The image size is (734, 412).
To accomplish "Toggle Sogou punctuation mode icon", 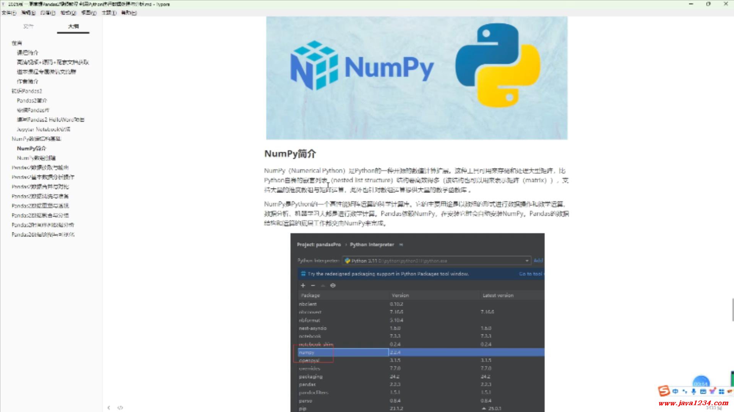I will pos(685,391).
